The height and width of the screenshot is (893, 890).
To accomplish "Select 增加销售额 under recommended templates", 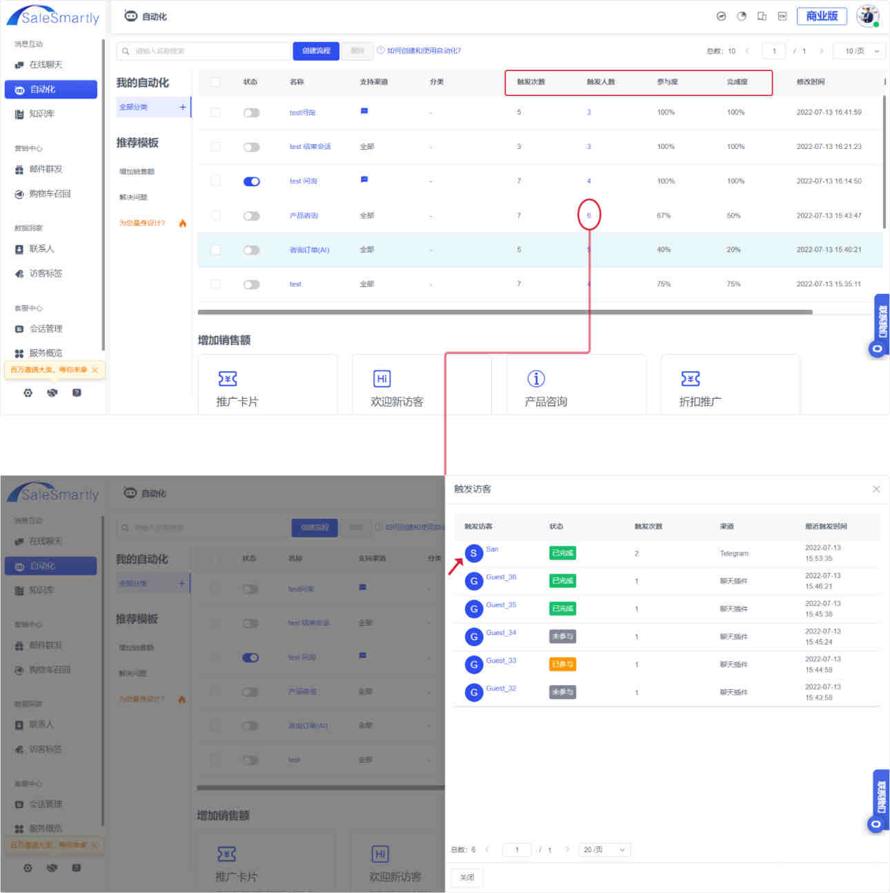I will click(137, 171).
